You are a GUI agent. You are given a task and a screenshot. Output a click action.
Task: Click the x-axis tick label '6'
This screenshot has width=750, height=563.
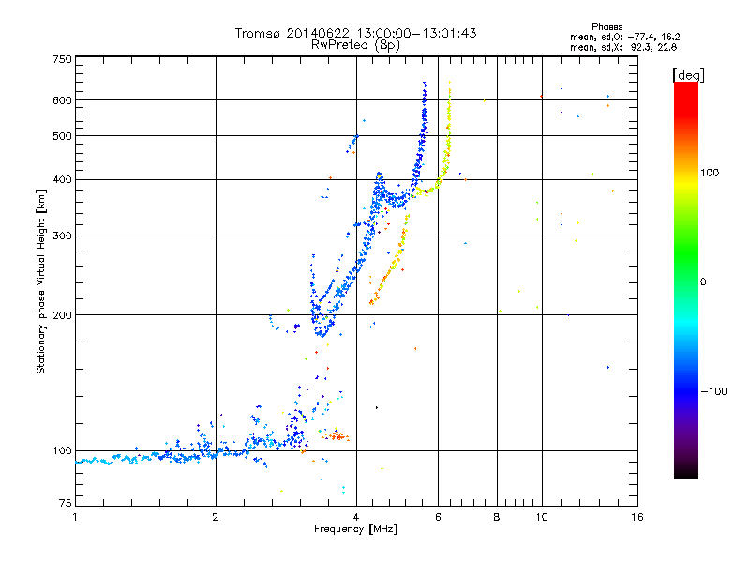tap(438, 517)
